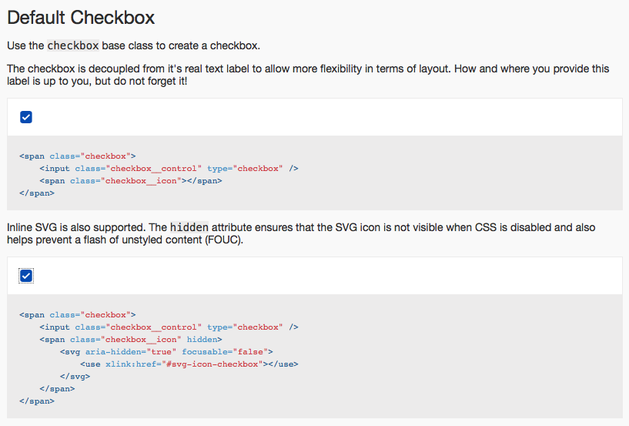The width and height of the screenshot is (629, 426).
Task: Click the hidden attribute in the second code block
Action: (x=204, y=340)
